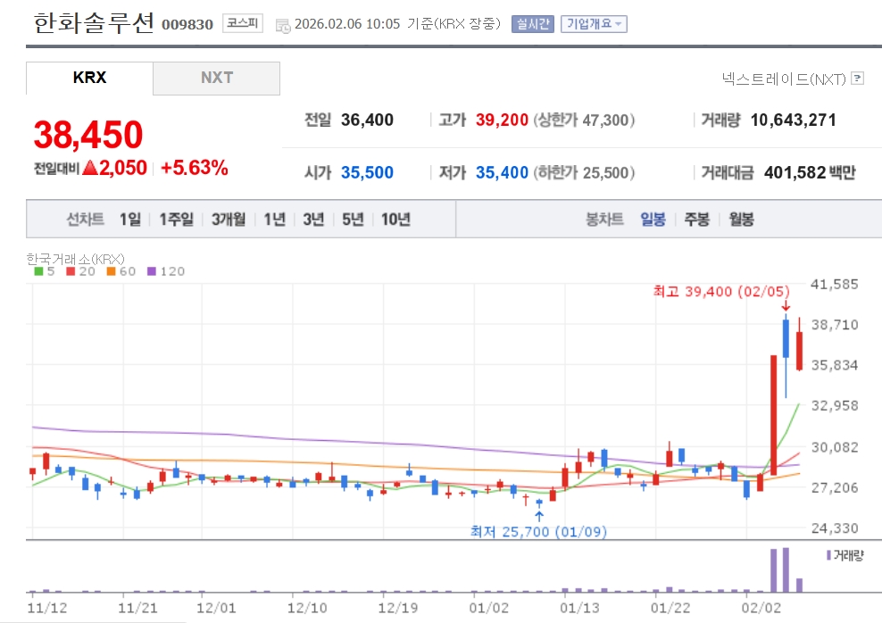The image size is (882, 623).
Task: Click the stock code 009830
Action: point(187,25)
